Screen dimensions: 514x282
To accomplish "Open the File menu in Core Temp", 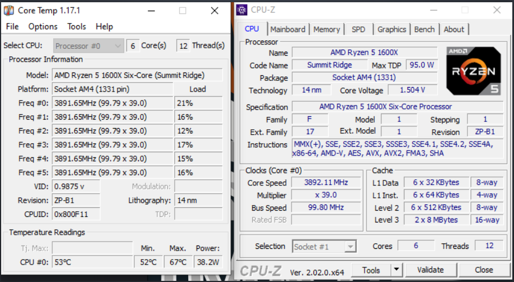I will click(12, 26).
